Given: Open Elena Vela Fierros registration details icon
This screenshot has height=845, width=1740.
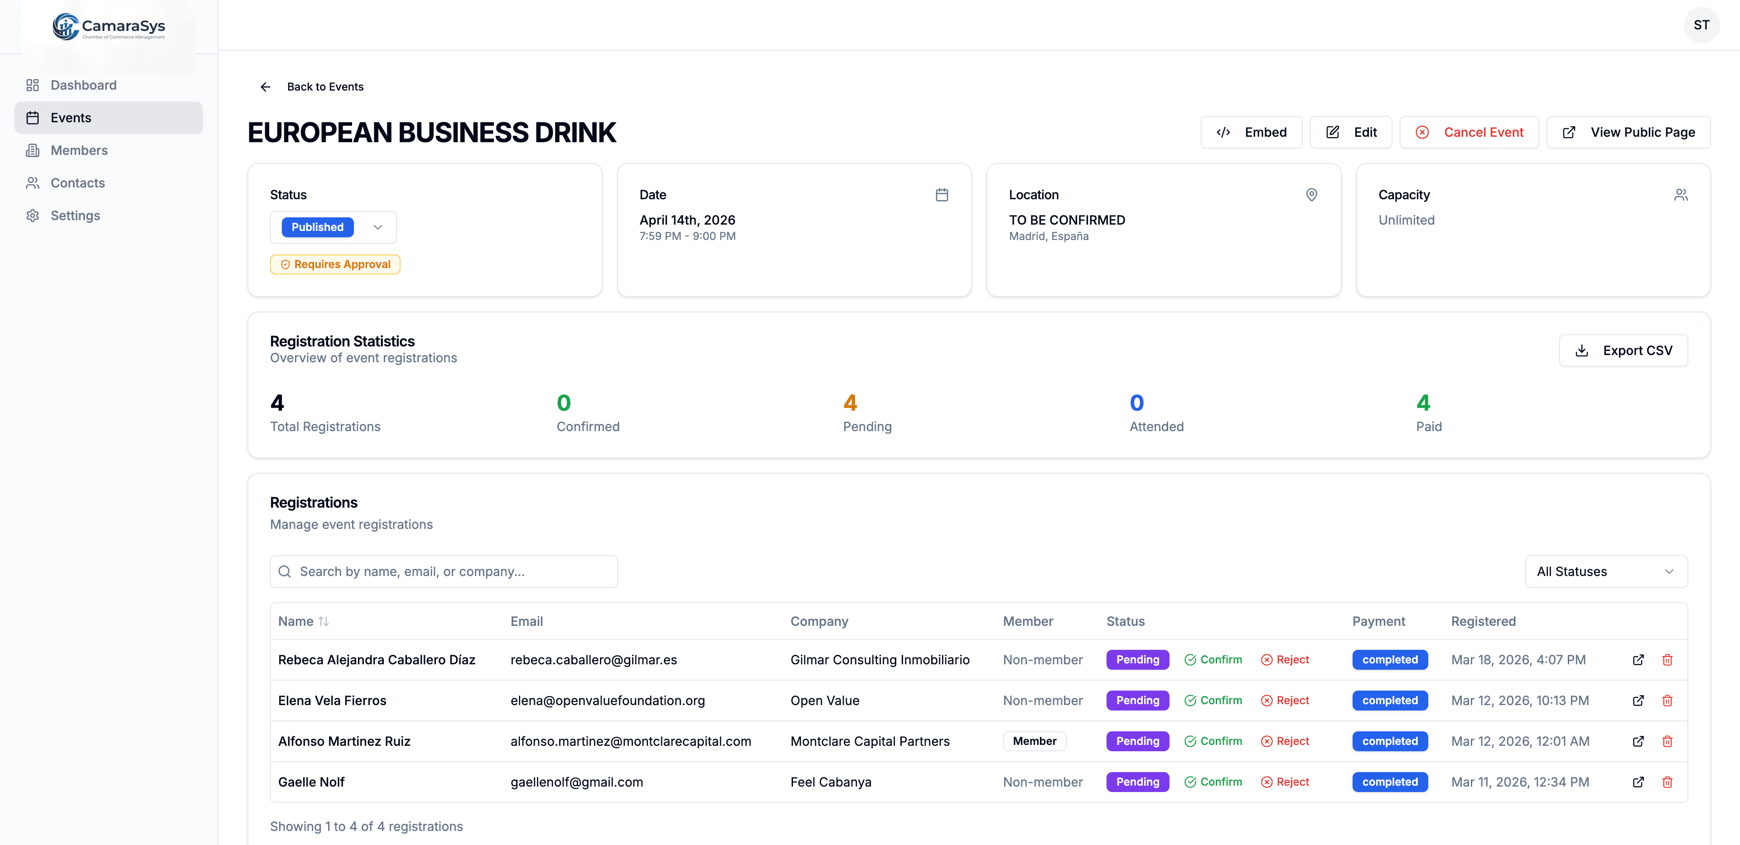Looking at the screenshot, I should (1638, 701).
